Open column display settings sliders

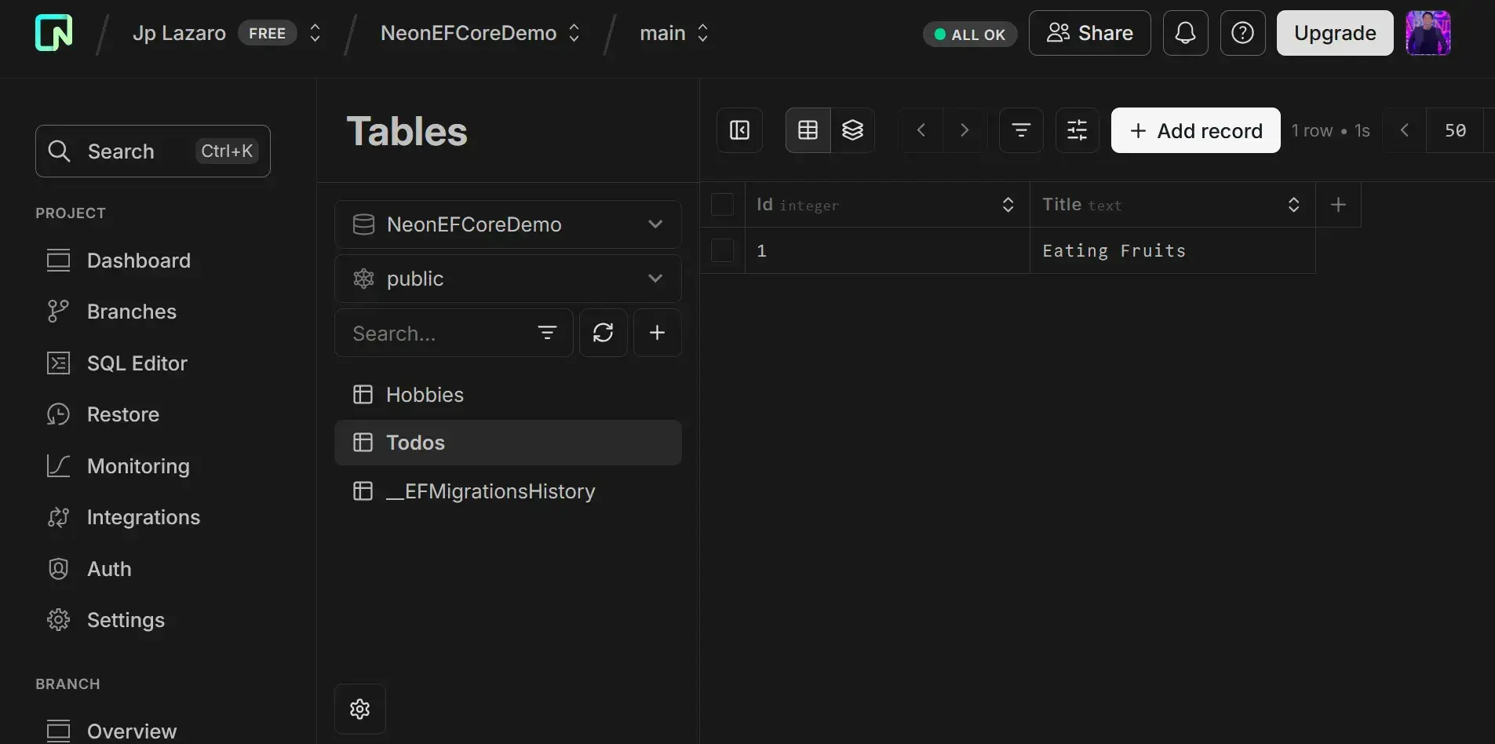(x=1077, y=130)
